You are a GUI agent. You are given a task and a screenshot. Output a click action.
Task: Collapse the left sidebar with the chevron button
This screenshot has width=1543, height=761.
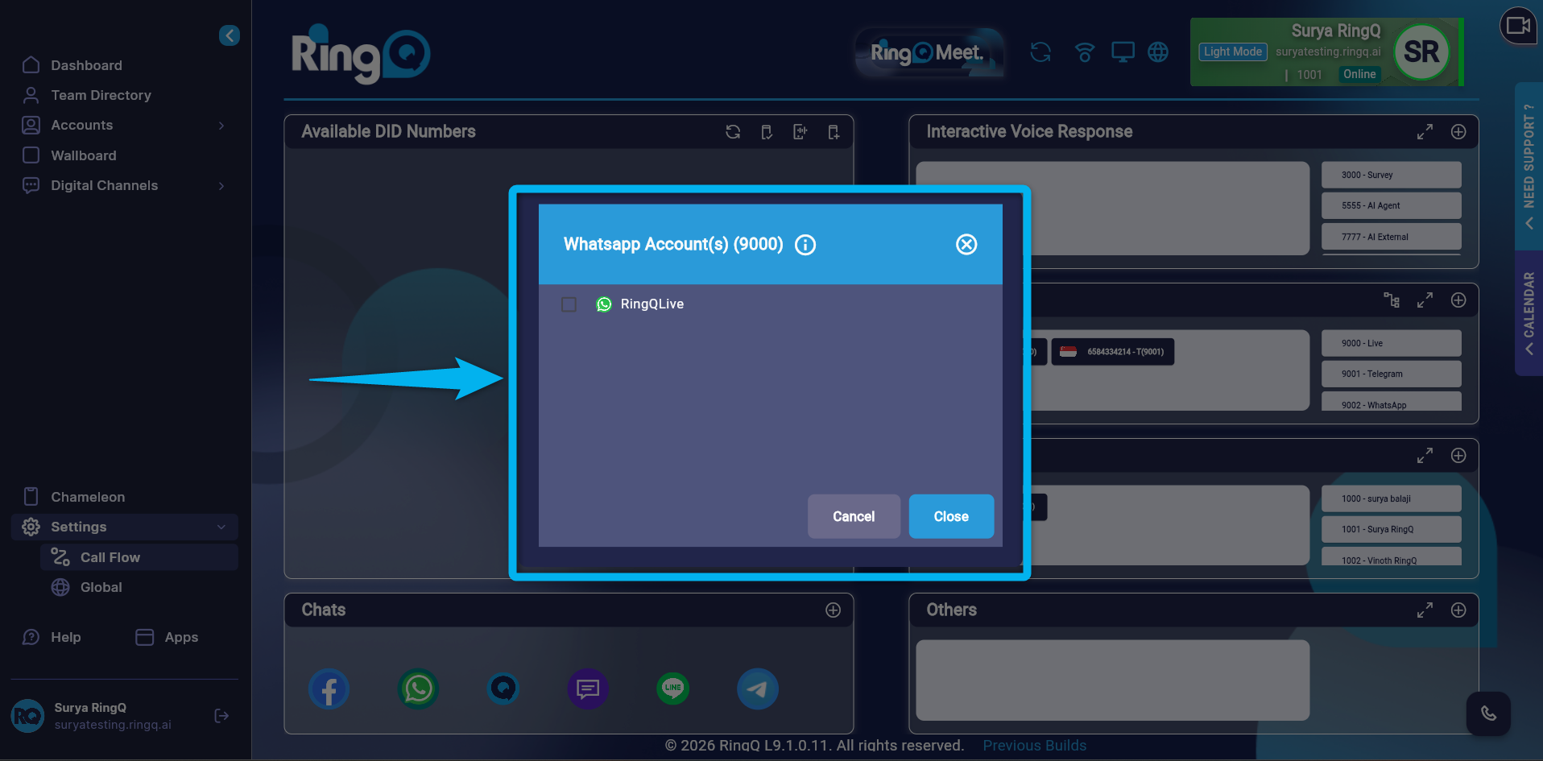230,35
